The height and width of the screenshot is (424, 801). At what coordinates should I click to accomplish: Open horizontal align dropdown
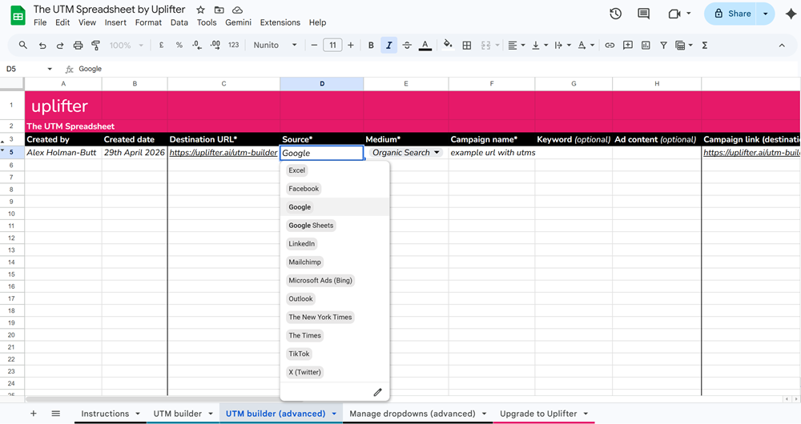[517, 46]
